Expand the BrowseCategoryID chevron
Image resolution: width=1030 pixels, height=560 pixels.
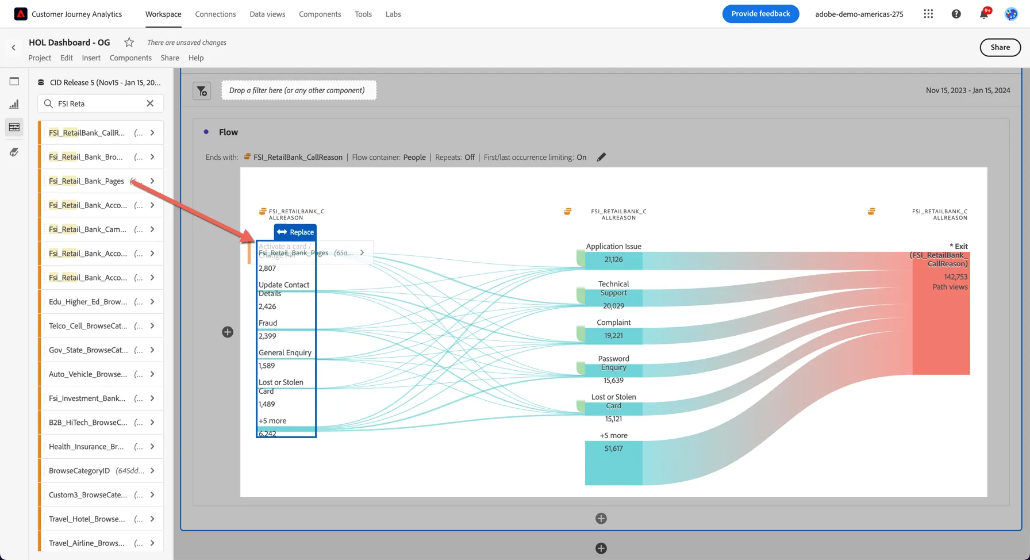click(152, 471)
